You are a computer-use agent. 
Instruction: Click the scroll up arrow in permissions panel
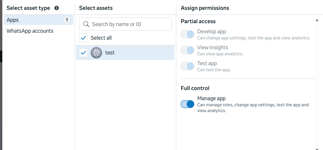pos(317,20)
